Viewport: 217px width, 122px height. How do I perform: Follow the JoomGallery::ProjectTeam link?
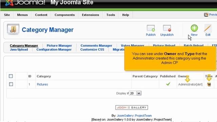(134, 116)
